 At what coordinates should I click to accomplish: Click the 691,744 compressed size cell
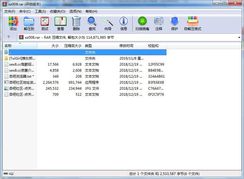75,82
